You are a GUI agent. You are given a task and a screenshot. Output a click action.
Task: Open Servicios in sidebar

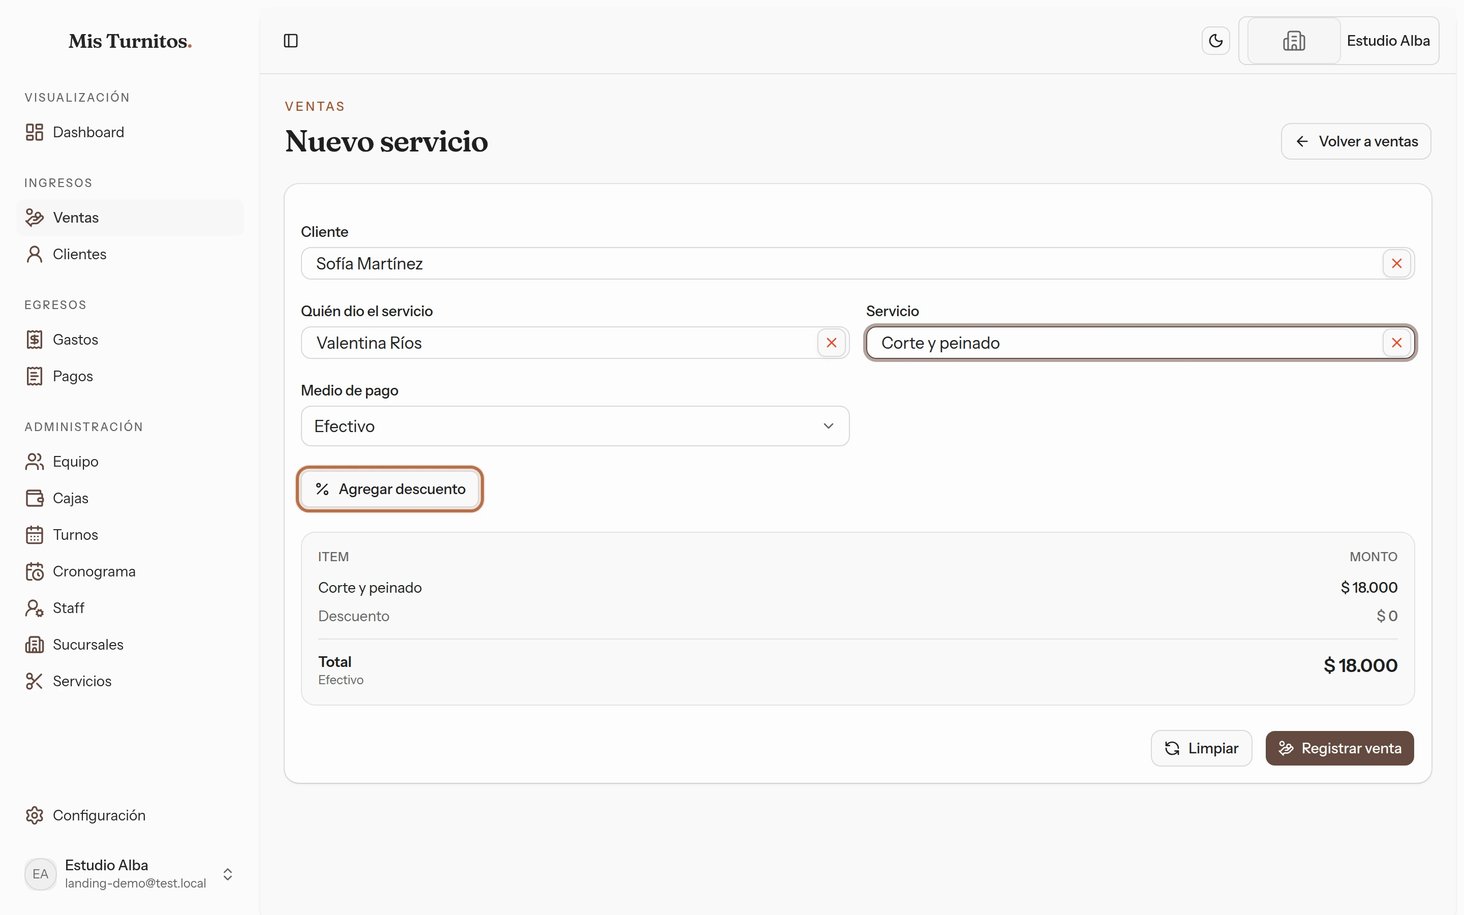pyautogui.click(x=130, y=681)
